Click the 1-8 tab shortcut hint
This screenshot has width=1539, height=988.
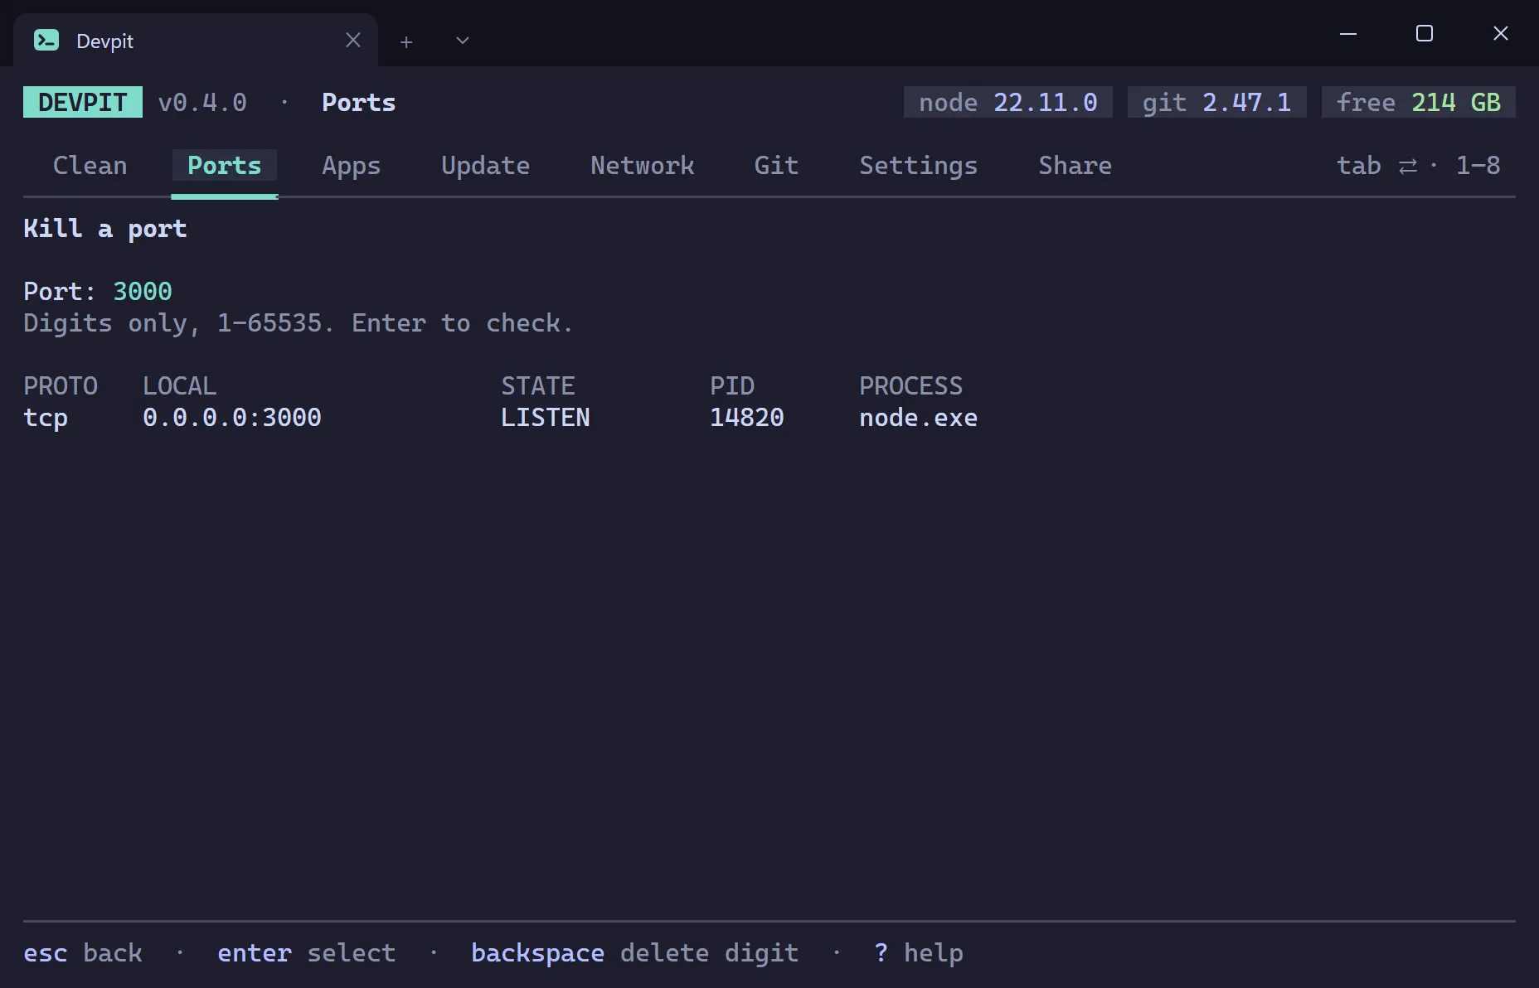pos(1478,166)
